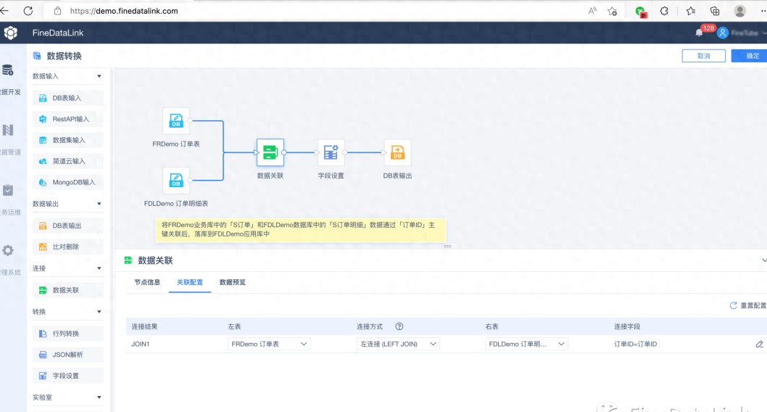This screenshot has height=412, width=767.
Task: Click the 确定 confirm button
Action: click(750, 56)
